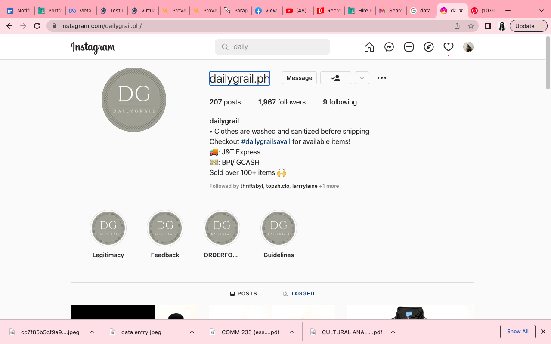Image resolution: width=551 pixels, height=344 pixels.
Task: Click the 207 posts count
Action: click(x=225, y=102)
